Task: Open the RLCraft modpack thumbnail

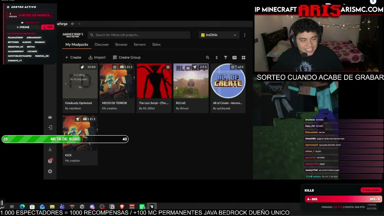Action: (191, 81)
